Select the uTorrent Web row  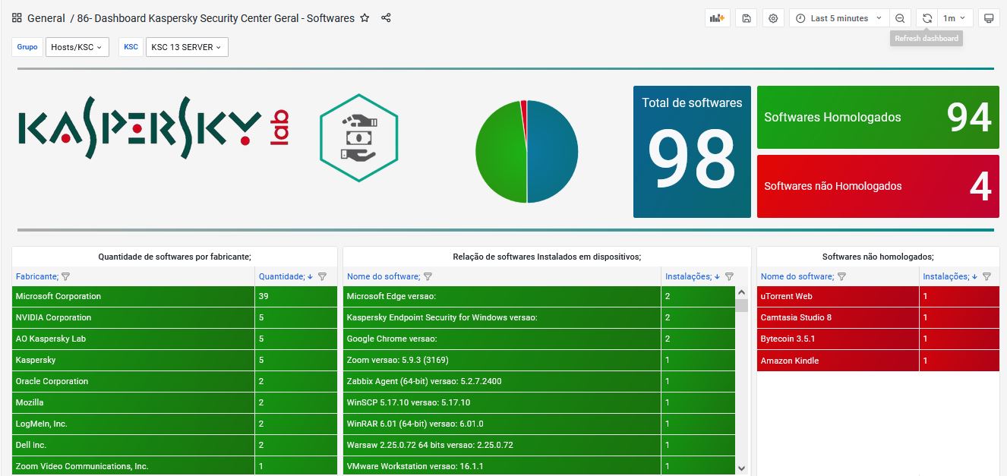pos(878,296)
